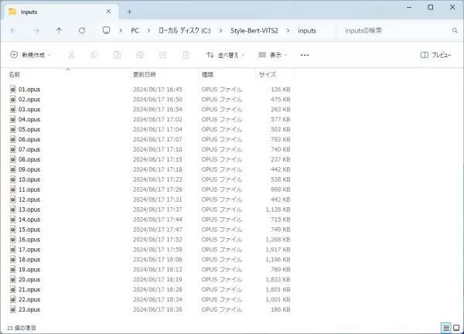Click the Copy icon in toolbar
464x334 pixels.
tap(94, 55)
